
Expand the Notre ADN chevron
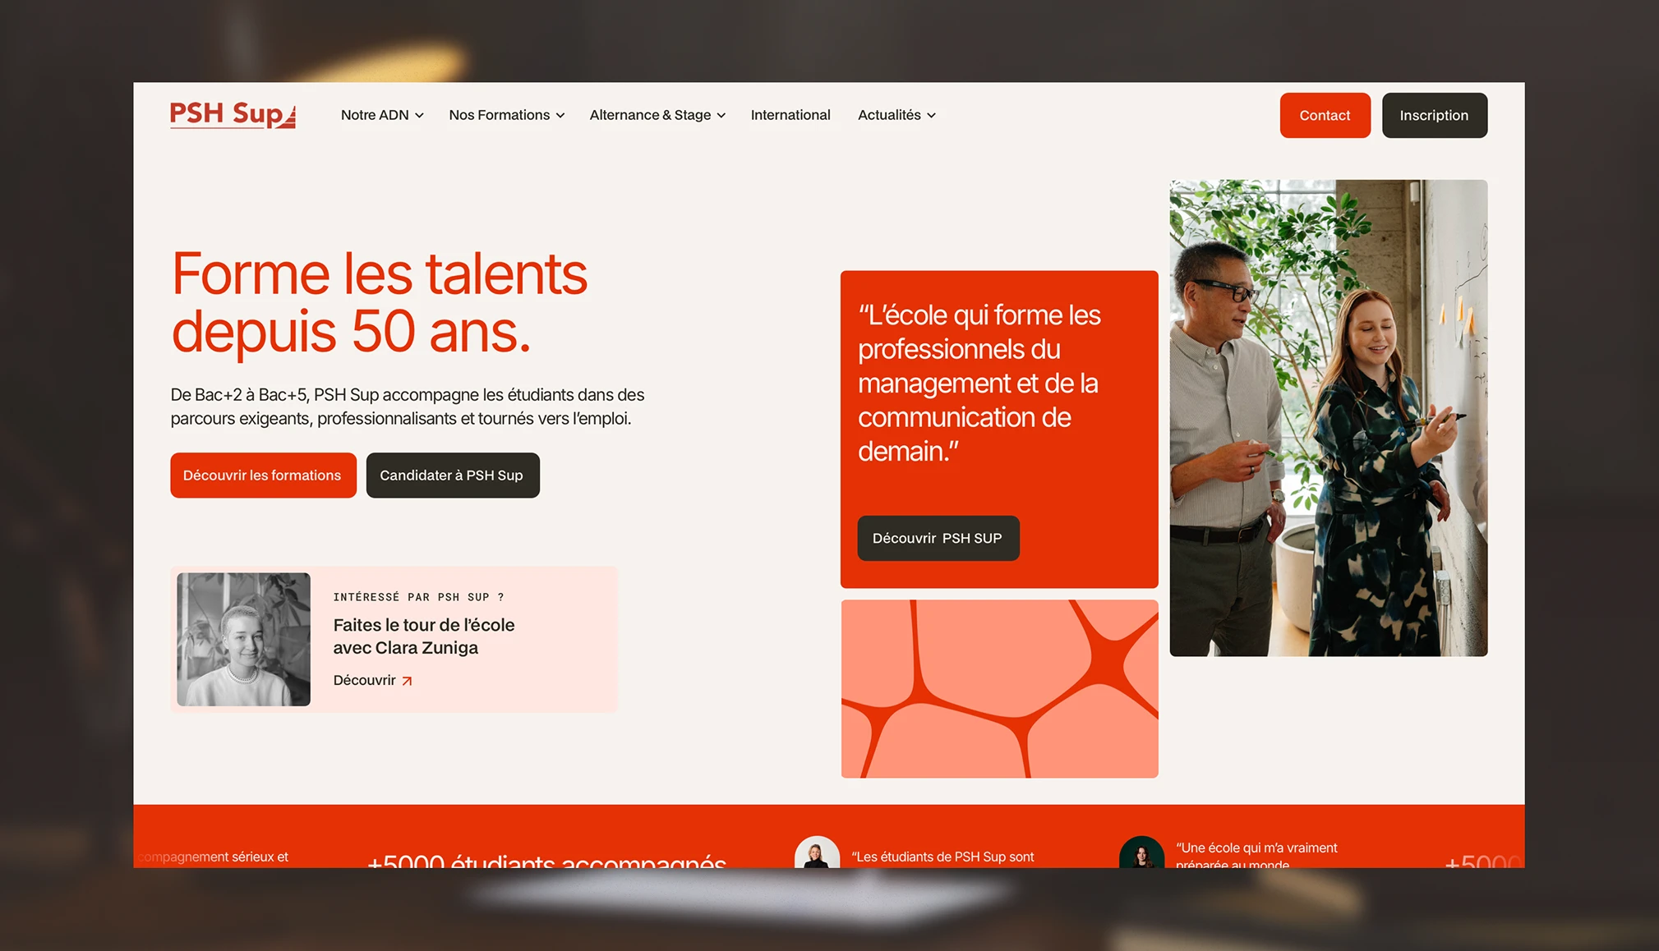[420, 116]
